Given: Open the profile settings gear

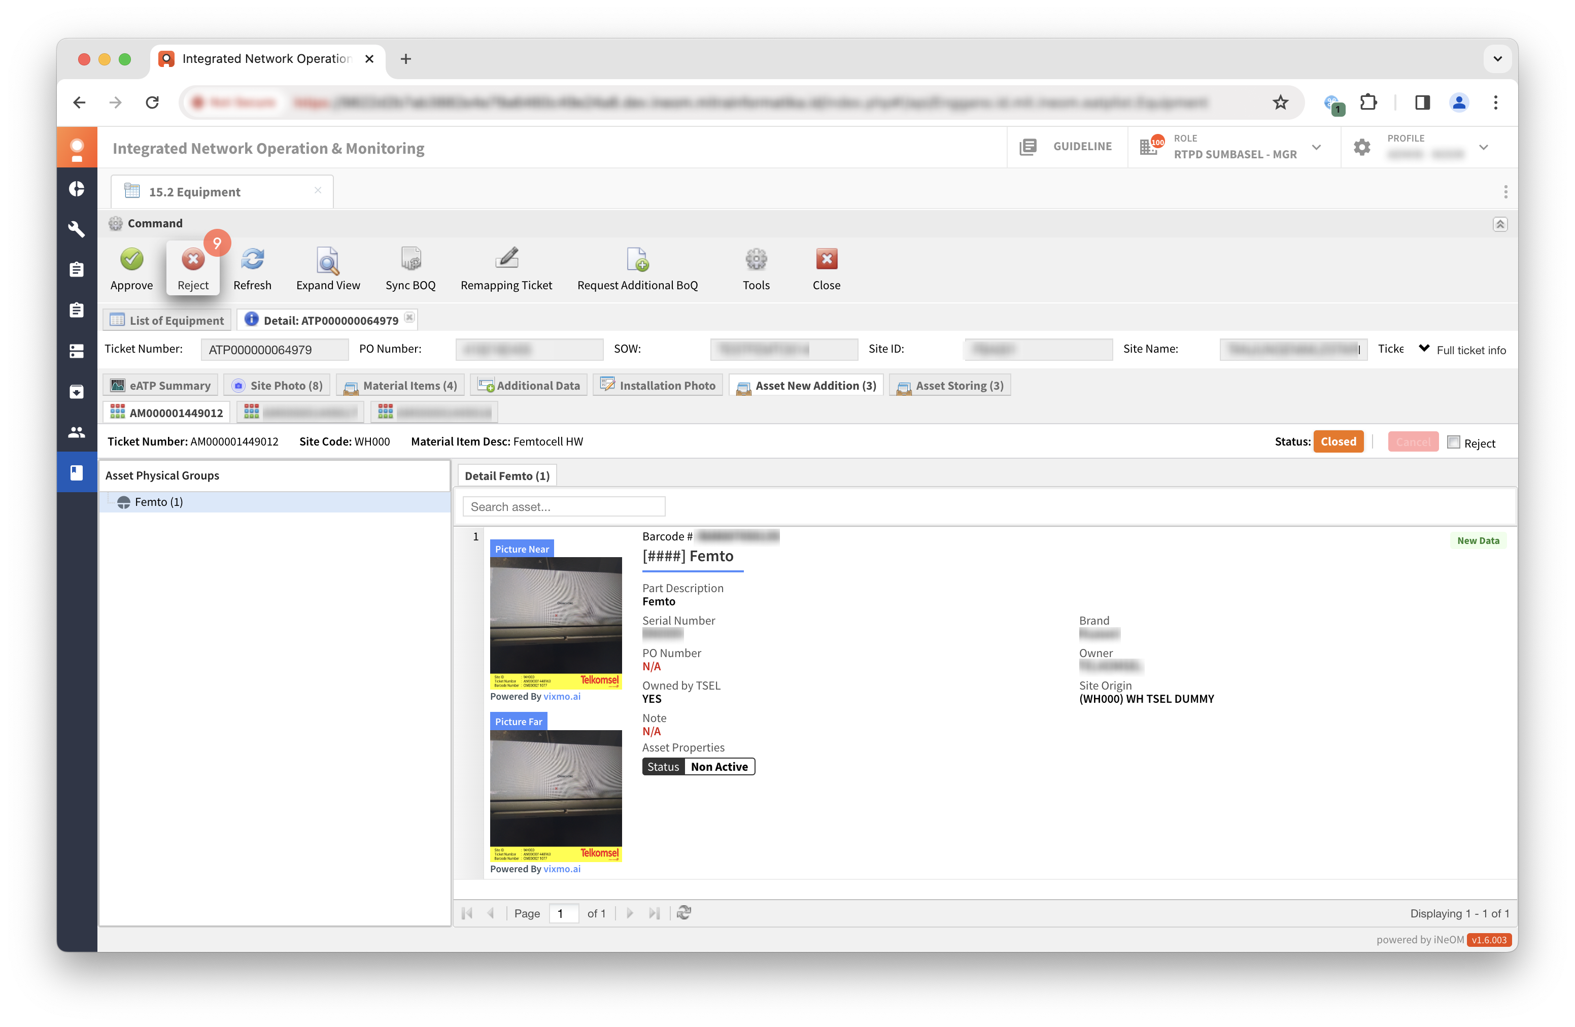Looking at the screenshot, I should click(1361, 147).
